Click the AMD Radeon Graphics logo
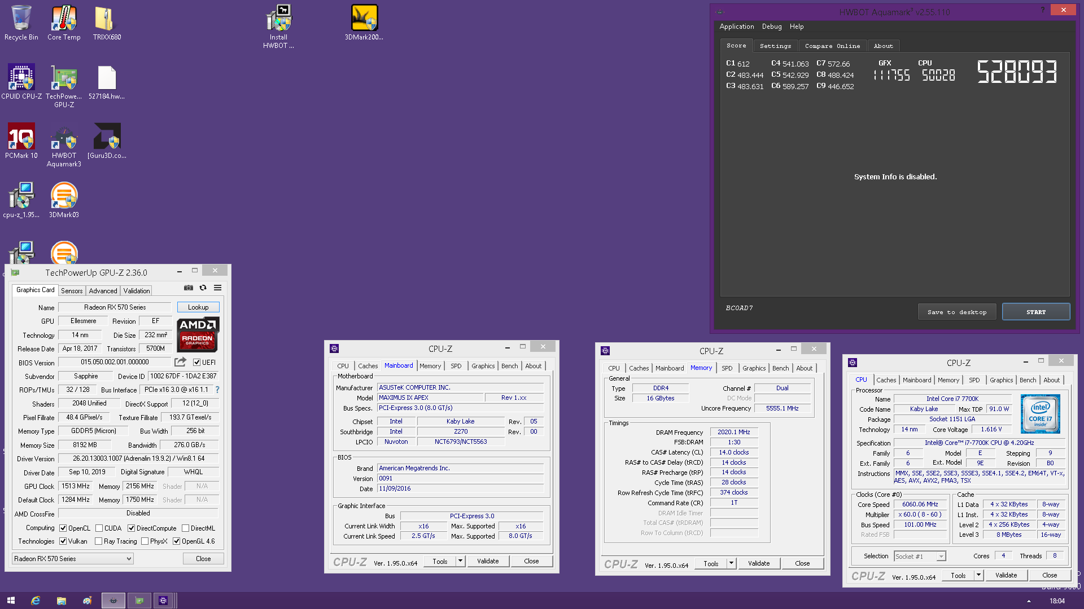Image resolution: width=1084 pixels, height=609 pixels. point(198,334)
